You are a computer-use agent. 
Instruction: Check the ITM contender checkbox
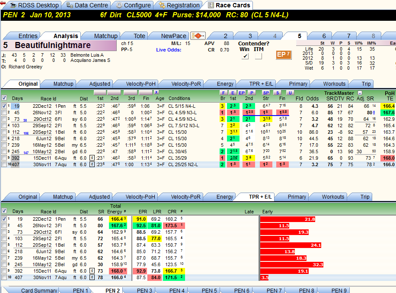[x=259, y=56]
